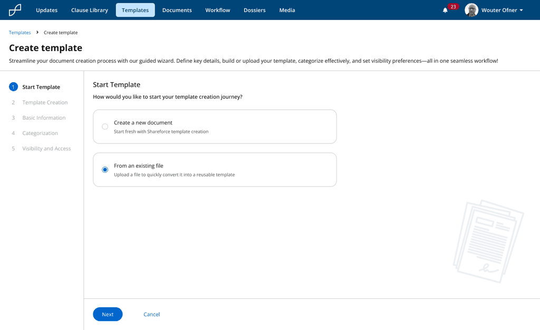Click the Shareforce logo icon
Image resolution: width=540 pixels, height=330 pixels.
(x=15, y=10)
